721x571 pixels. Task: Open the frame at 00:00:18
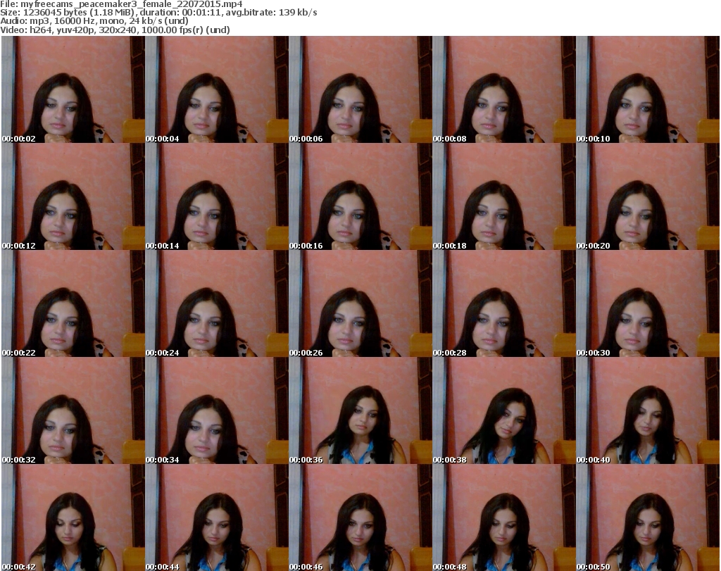(504, 196)
